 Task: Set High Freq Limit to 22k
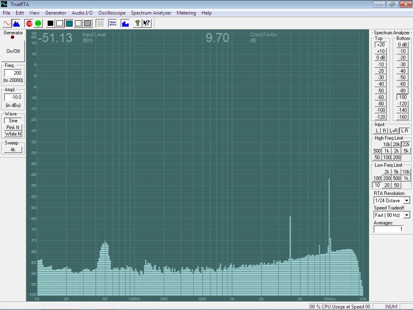tap(406, 145)
